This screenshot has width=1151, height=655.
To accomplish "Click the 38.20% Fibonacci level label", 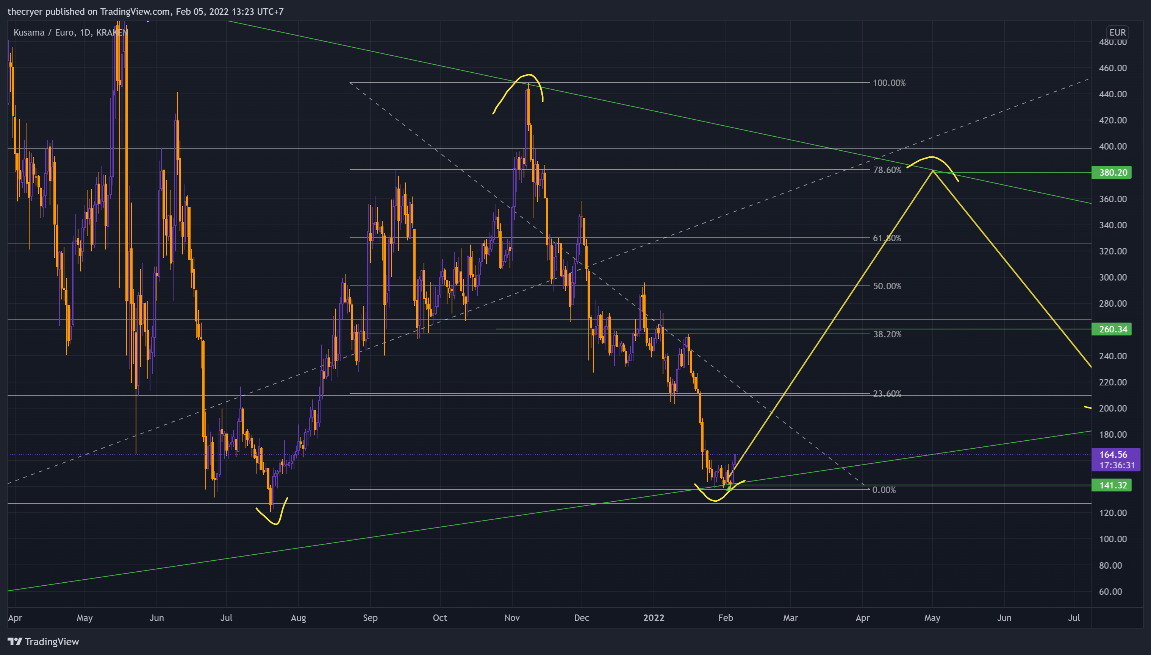I will pyautogui.click(x=887, y=334).
